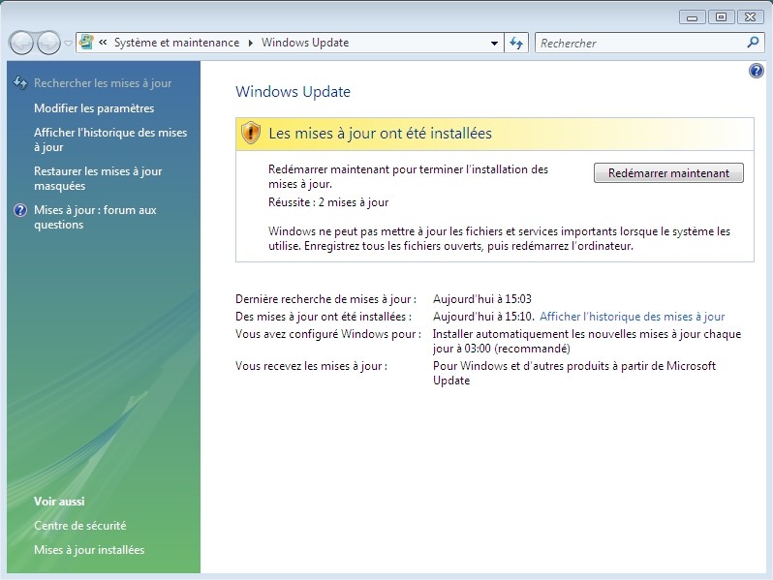773x580 pixels.
Task: Click the magnifying glass search icon
Action: pyautogui.click(x=753, y=43)
